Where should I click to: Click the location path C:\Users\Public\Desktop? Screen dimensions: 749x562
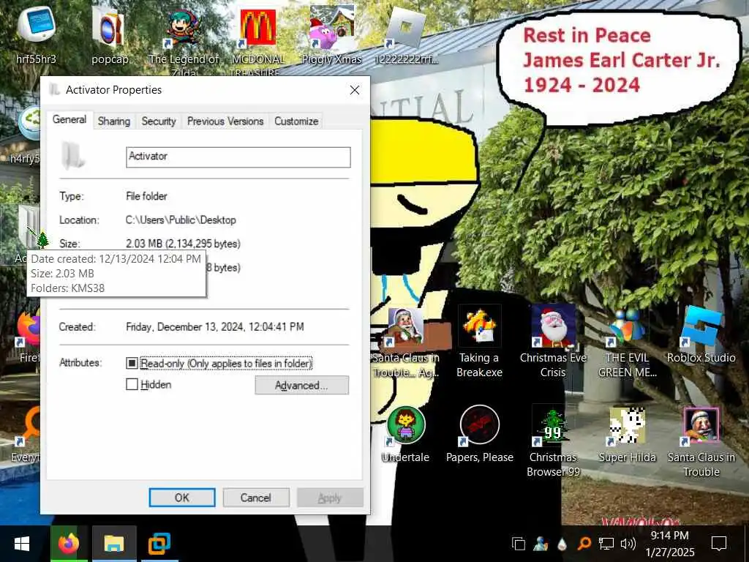(181, 220)
